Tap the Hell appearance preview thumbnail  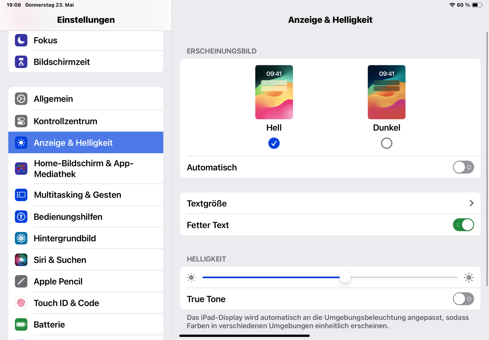274,92
